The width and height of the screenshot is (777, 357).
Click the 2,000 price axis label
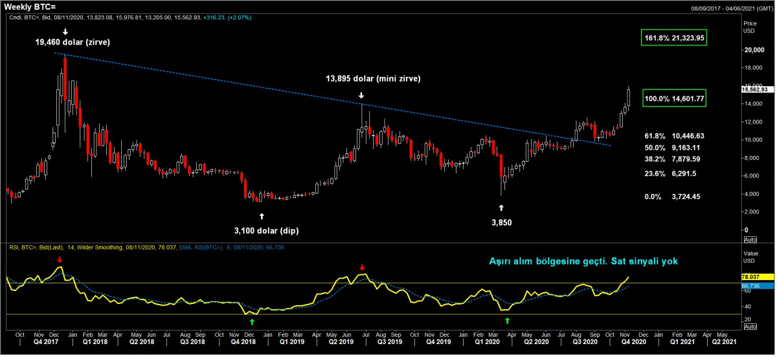(751, 212)
